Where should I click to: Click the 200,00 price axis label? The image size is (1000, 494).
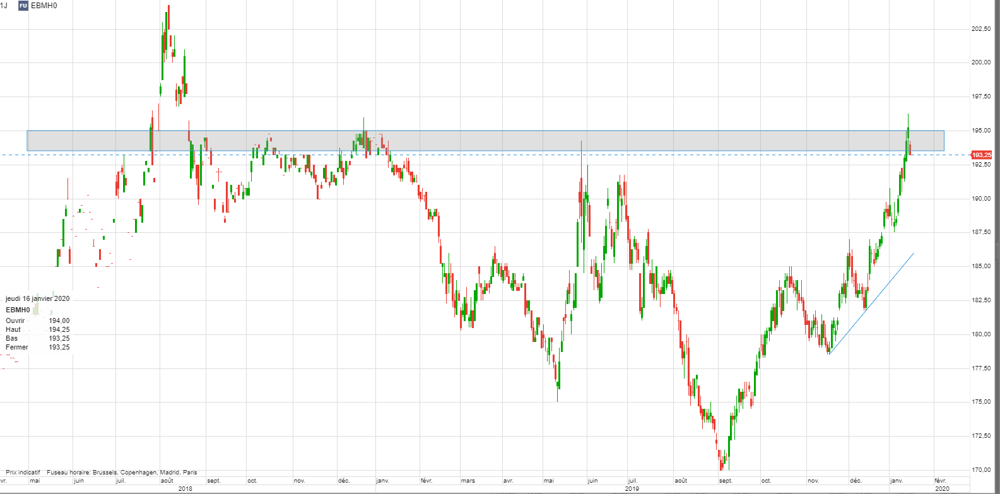[981, 62]
